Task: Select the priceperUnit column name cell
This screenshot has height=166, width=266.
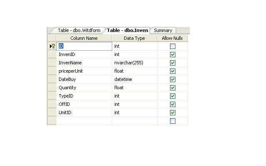Action: pos(84,71)
